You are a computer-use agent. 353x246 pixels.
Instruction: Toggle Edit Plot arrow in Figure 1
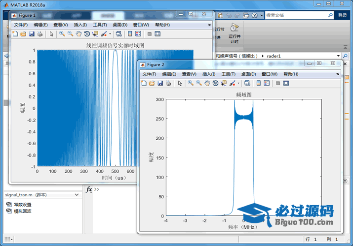coord(51,34)
